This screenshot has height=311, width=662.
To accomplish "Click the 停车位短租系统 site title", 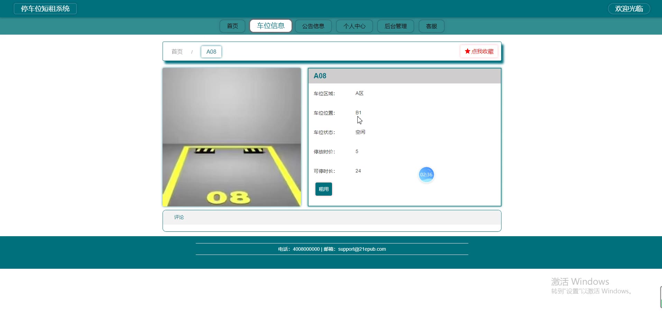I will coord(45,9).
